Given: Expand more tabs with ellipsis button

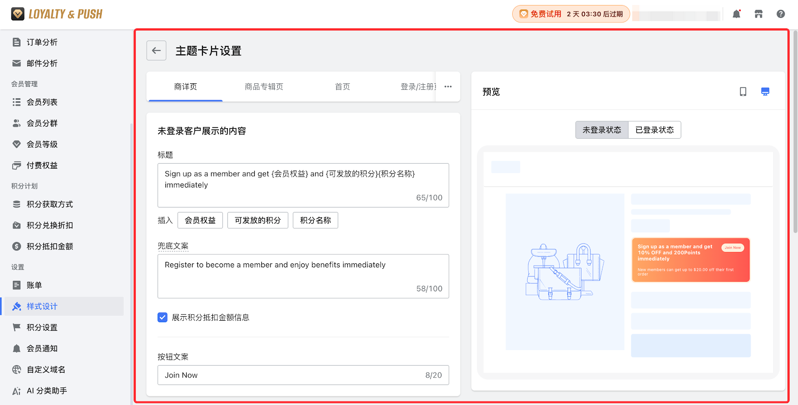Looking at the screenshot, I should [x=448, y=87].
